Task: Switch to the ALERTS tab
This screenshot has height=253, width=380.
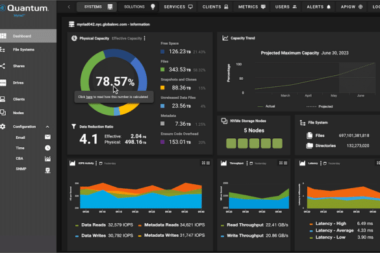Action: (318, 6)
